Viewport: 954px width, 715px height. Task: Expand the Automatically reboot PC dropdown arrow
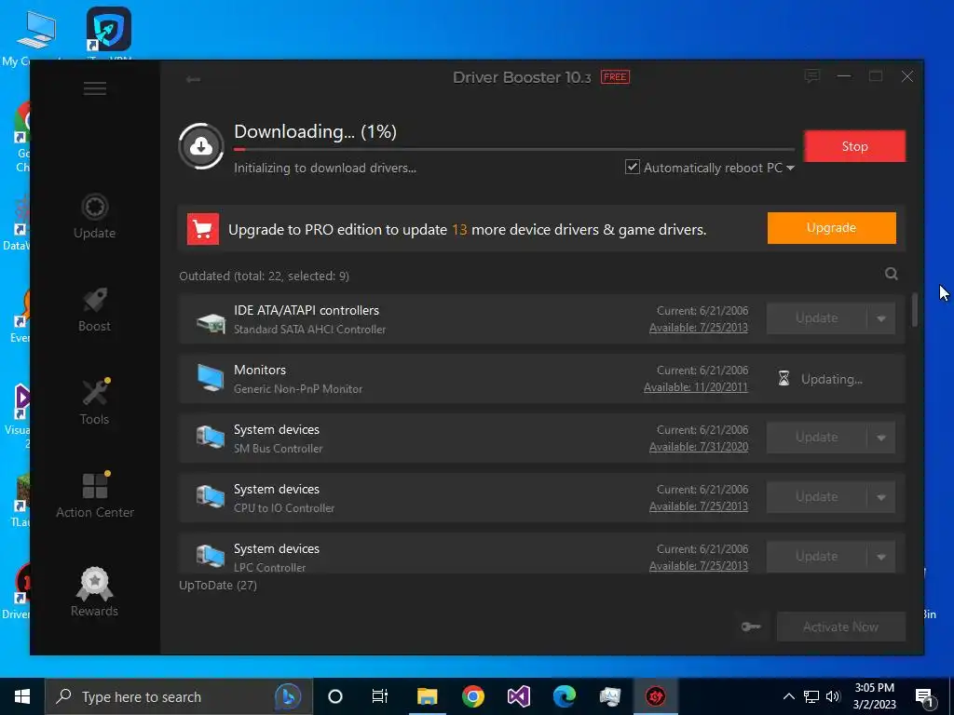coord(790,168)
